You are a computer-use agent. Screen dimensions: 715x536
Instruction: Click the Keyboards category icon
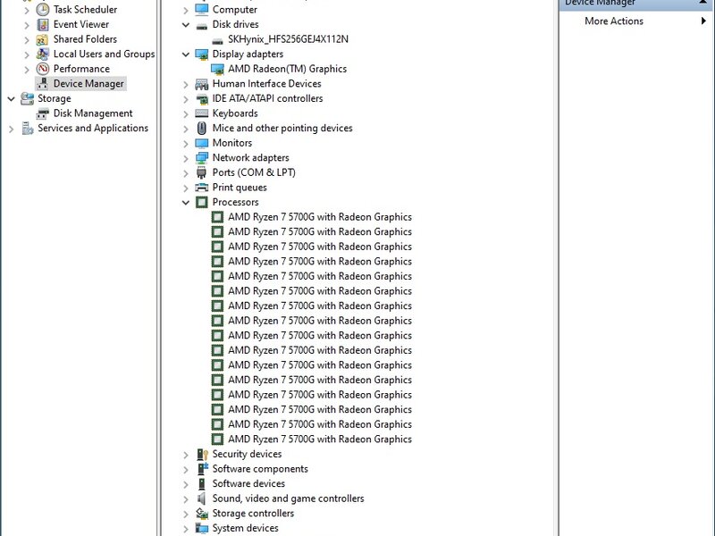pyautogui.click(x=202, y=113)
